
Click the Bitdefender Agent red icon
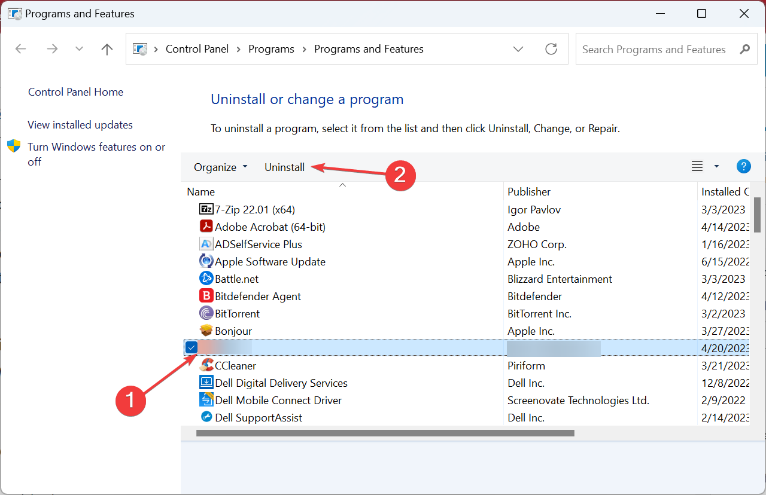click(x=206, y=296)
